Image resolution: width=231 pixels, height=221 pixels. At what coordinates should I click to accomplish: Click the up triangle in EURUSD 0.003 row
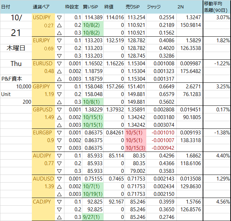[x=59, y=79]
